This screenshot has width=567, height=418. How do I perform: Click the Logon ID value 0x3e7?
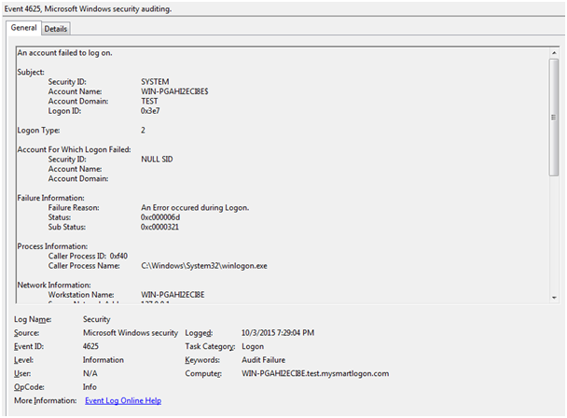[x=150, y=111]
